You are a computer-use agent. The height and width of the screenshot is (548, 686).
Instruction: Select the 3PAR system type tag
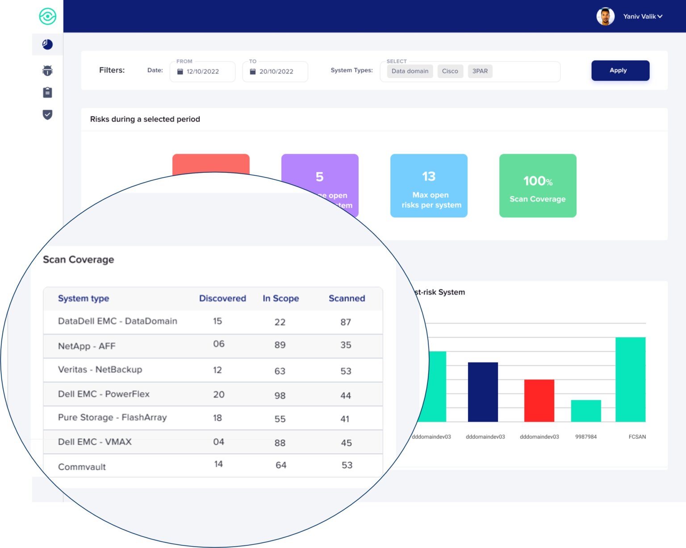[x=480, y=71]
